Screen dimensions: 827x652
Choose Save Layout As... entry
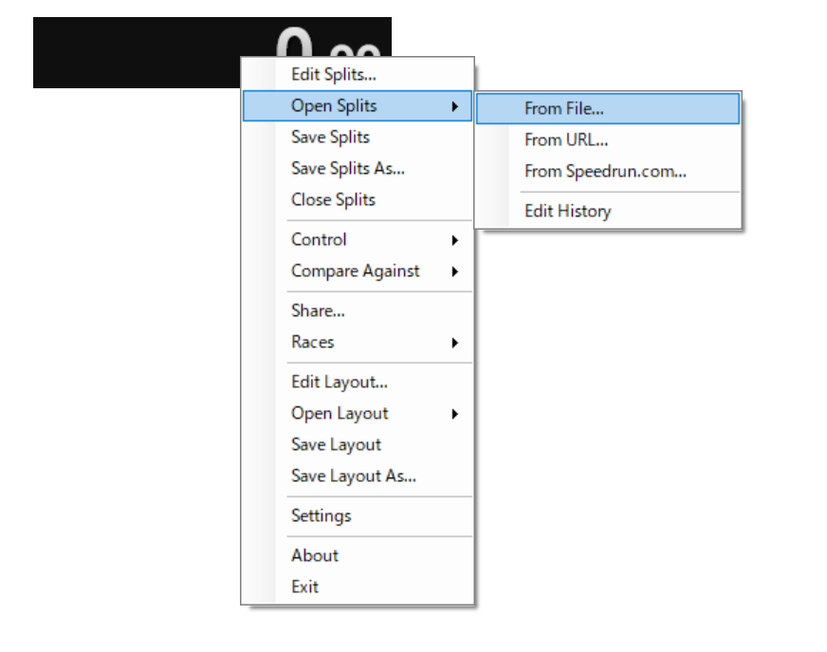pyautogui.click(x=357, y=475)
